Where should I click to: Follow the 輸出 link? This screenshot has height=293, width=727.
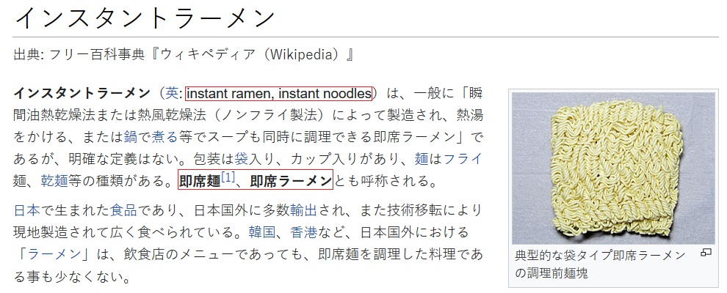(303, 211)
